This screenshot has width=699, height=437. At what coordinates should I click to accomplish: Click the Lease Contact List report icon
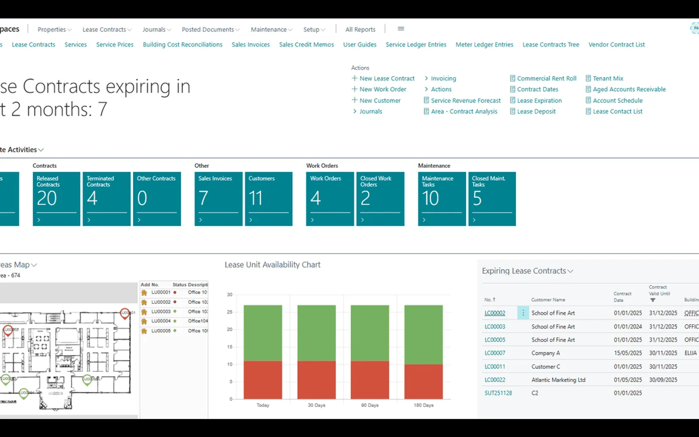[x=588, y=111]
